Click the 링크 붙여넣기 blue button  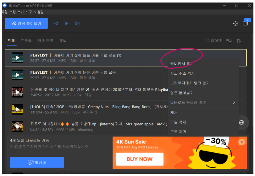pos(26,24)
